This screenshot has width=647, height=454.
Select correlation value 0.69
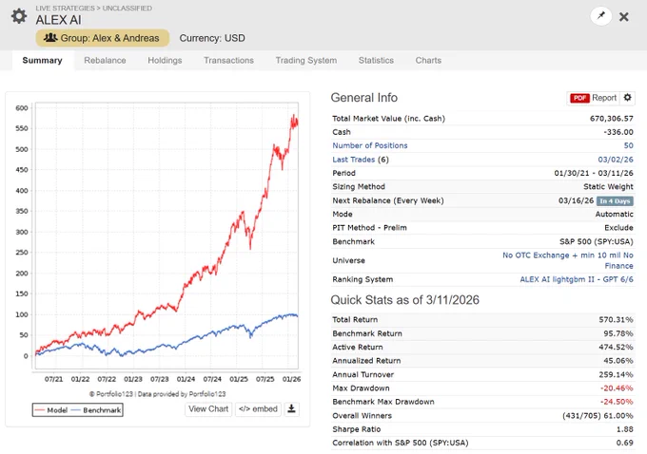(625, 443)
